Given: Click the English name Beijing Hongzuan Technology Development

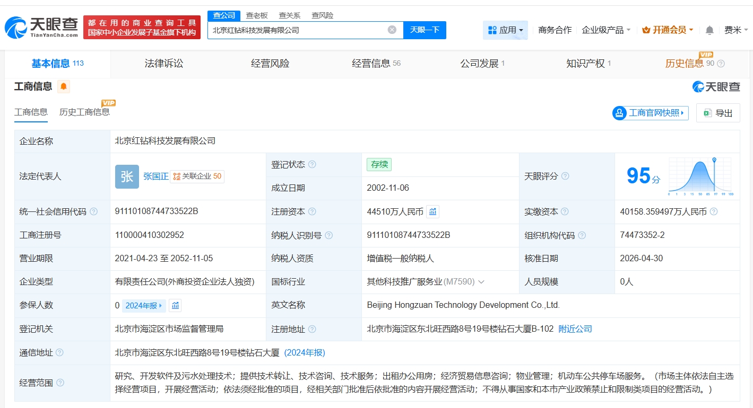Looking at the screenshot, I should 463,305.
